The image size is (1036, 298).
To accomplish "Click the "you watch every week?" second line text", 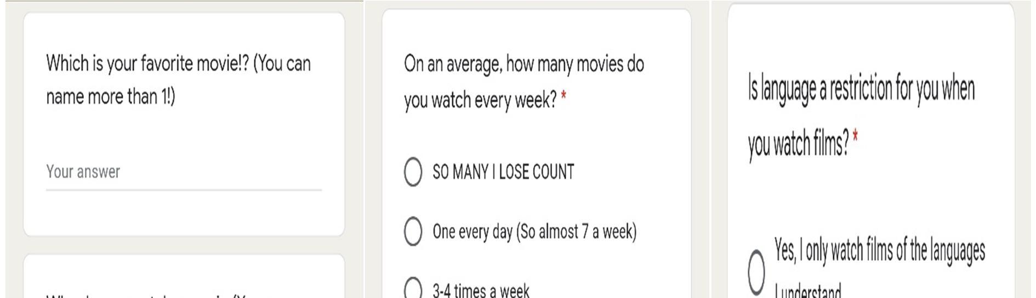I will (x=480, y=100).
